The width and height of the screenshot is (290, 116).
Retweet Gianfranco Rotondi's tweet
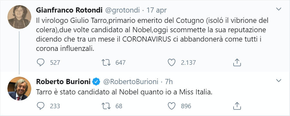point(106,63)
